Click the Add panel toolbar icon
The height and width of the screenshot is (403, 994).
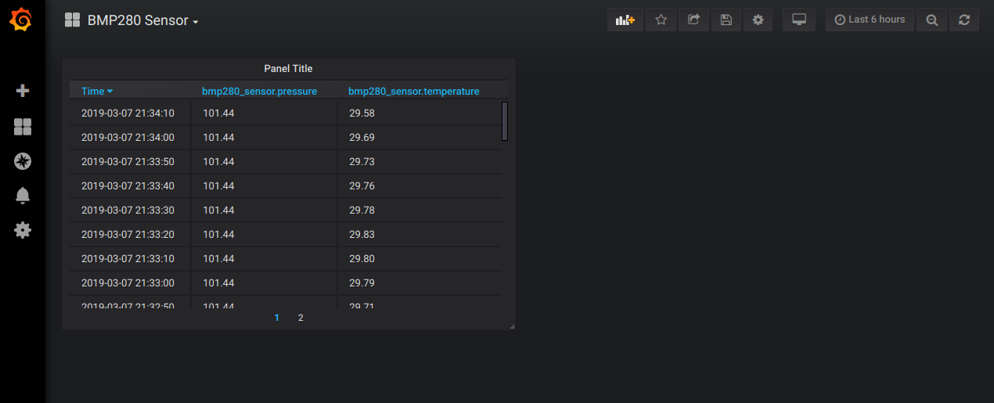[x=625, y=20]
